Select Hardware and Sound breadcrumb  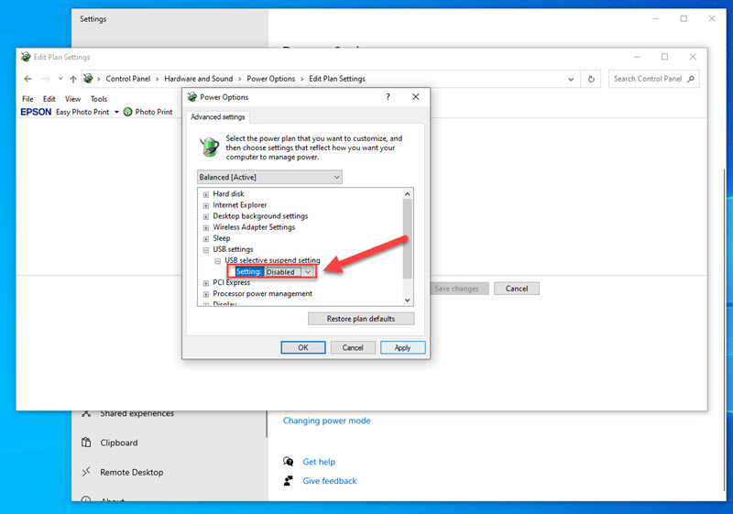pyautogui.click(x=198, y=79)
